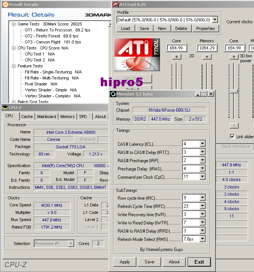Click the MemSet title bar icon
Viewport: 254px width, 272px height.
pos(113,94)
